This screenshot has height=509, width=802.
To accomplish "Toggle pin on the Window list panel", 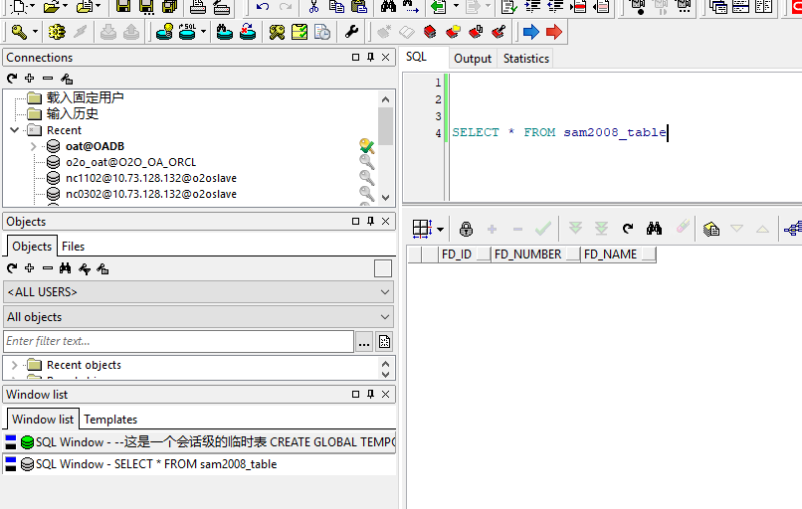I will pos(371,394).
